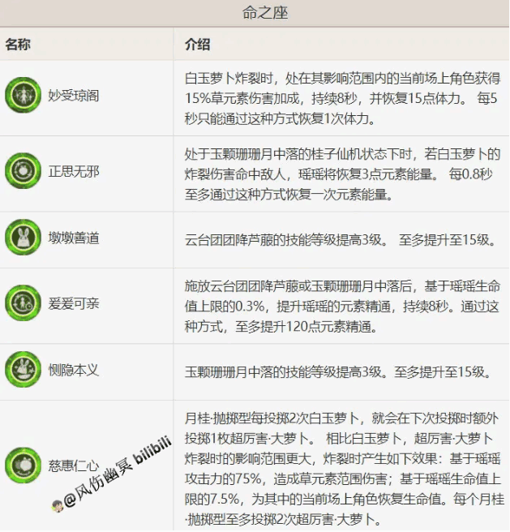Select the name text 正思无邪

[x=73, y=171]
